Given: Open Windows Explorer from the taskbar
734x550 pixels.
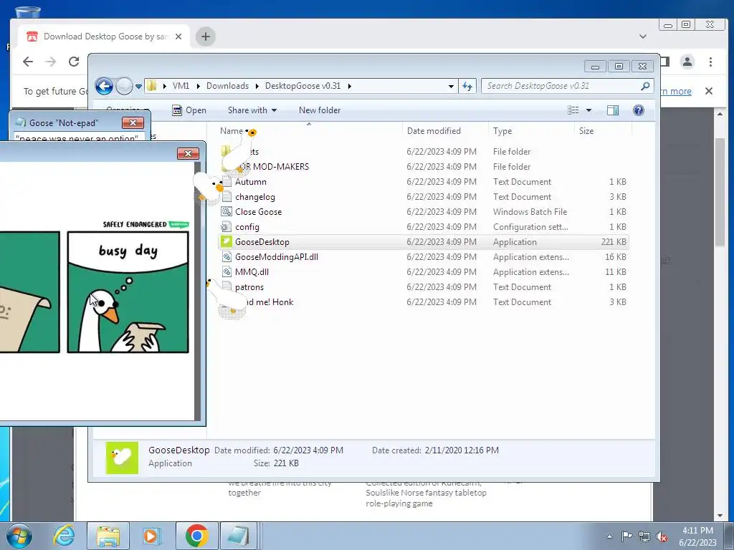Looking at the screenshot, I should [108, 536].
